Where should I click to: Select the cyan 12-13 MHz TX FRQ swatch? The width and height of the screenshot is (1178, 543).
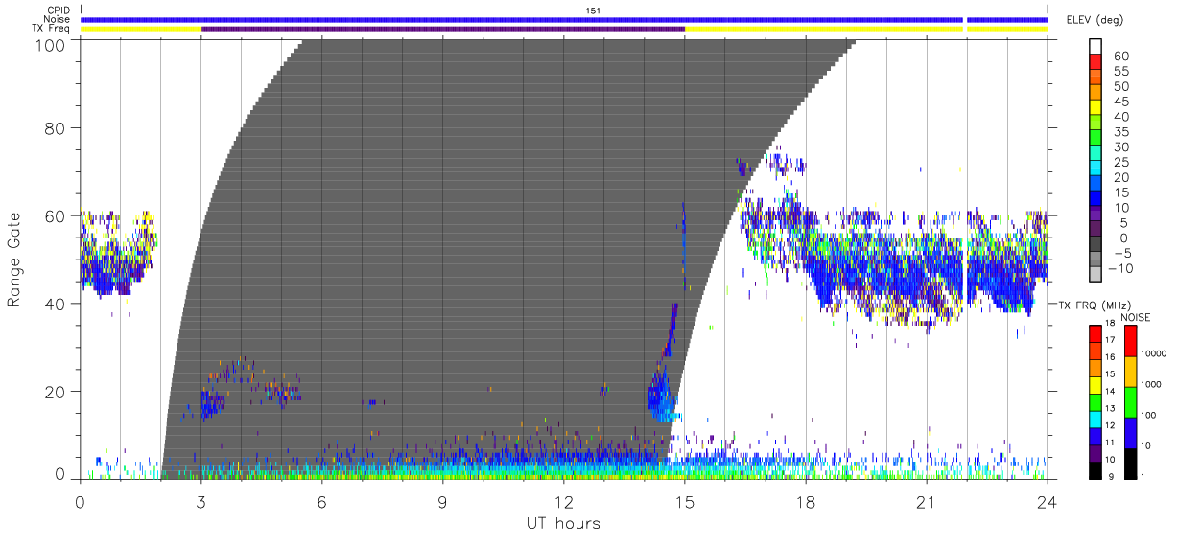pyautogui.click(x=1096, y=419)
